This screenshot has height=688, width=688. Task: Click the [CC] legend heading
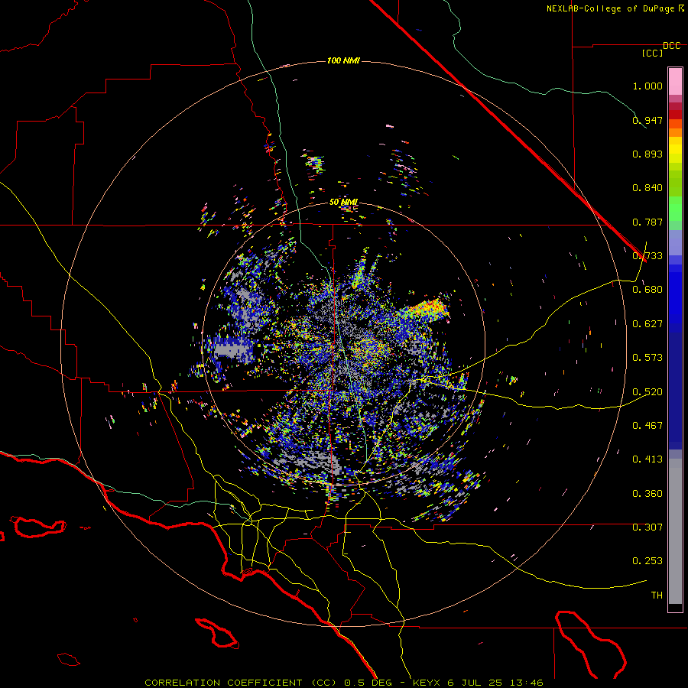tap(652, 53)
